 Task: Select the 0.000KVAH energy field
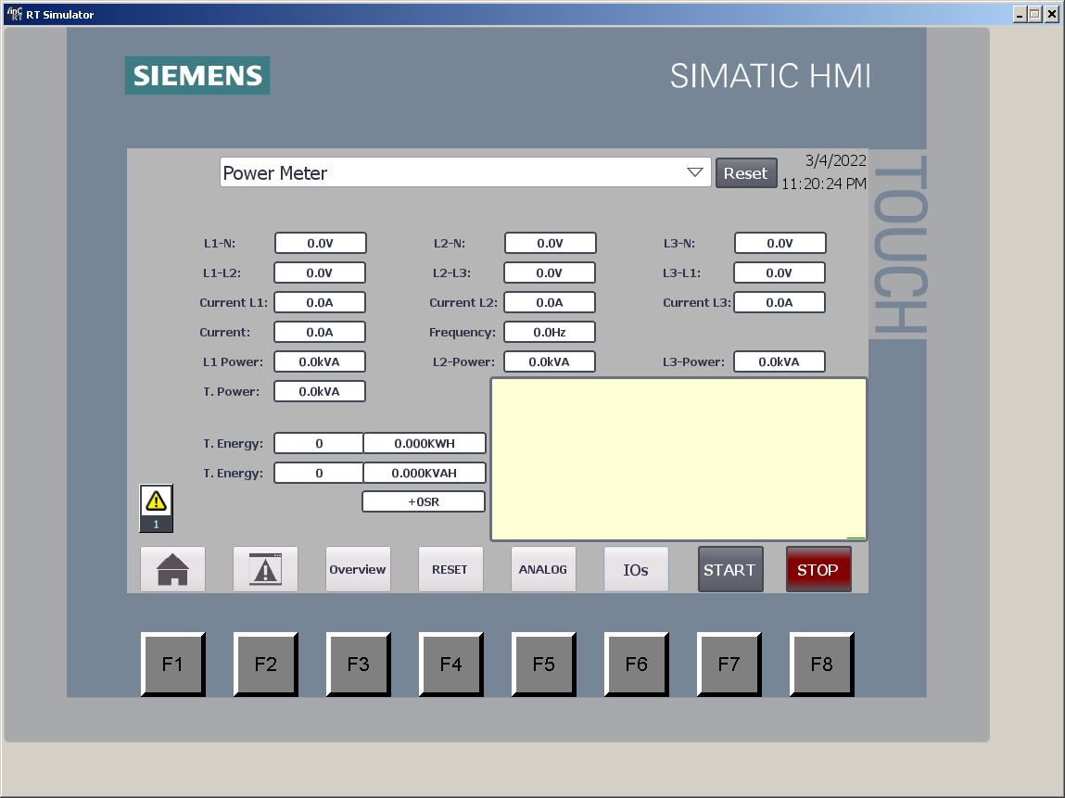coord(425,473)
